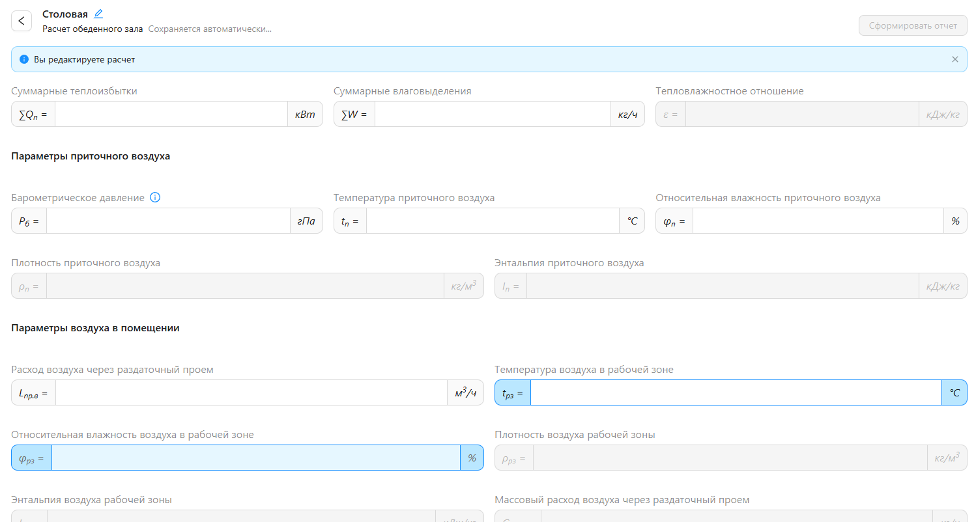Click the Столовая project title
This screenshot has height=522, width=976.
[x=65, y=14]
